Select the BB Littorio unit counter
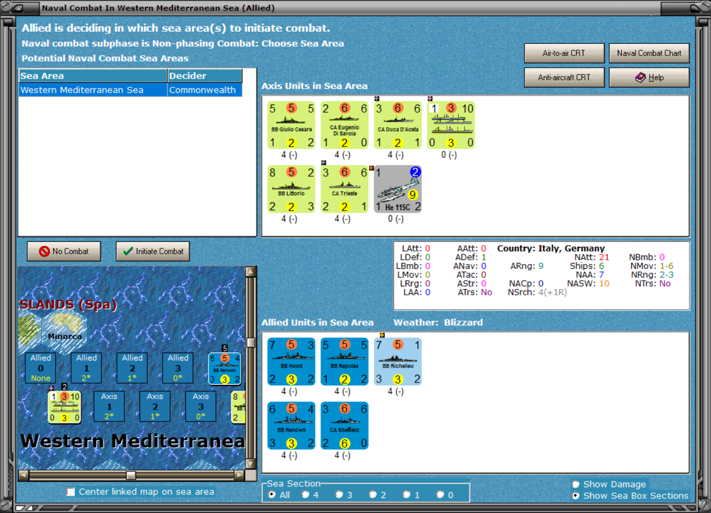 pyautogui.click(x=291, y=189)
